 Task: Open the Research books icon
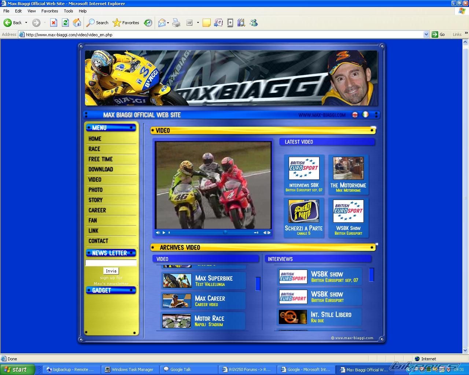[x=241, y=23]
